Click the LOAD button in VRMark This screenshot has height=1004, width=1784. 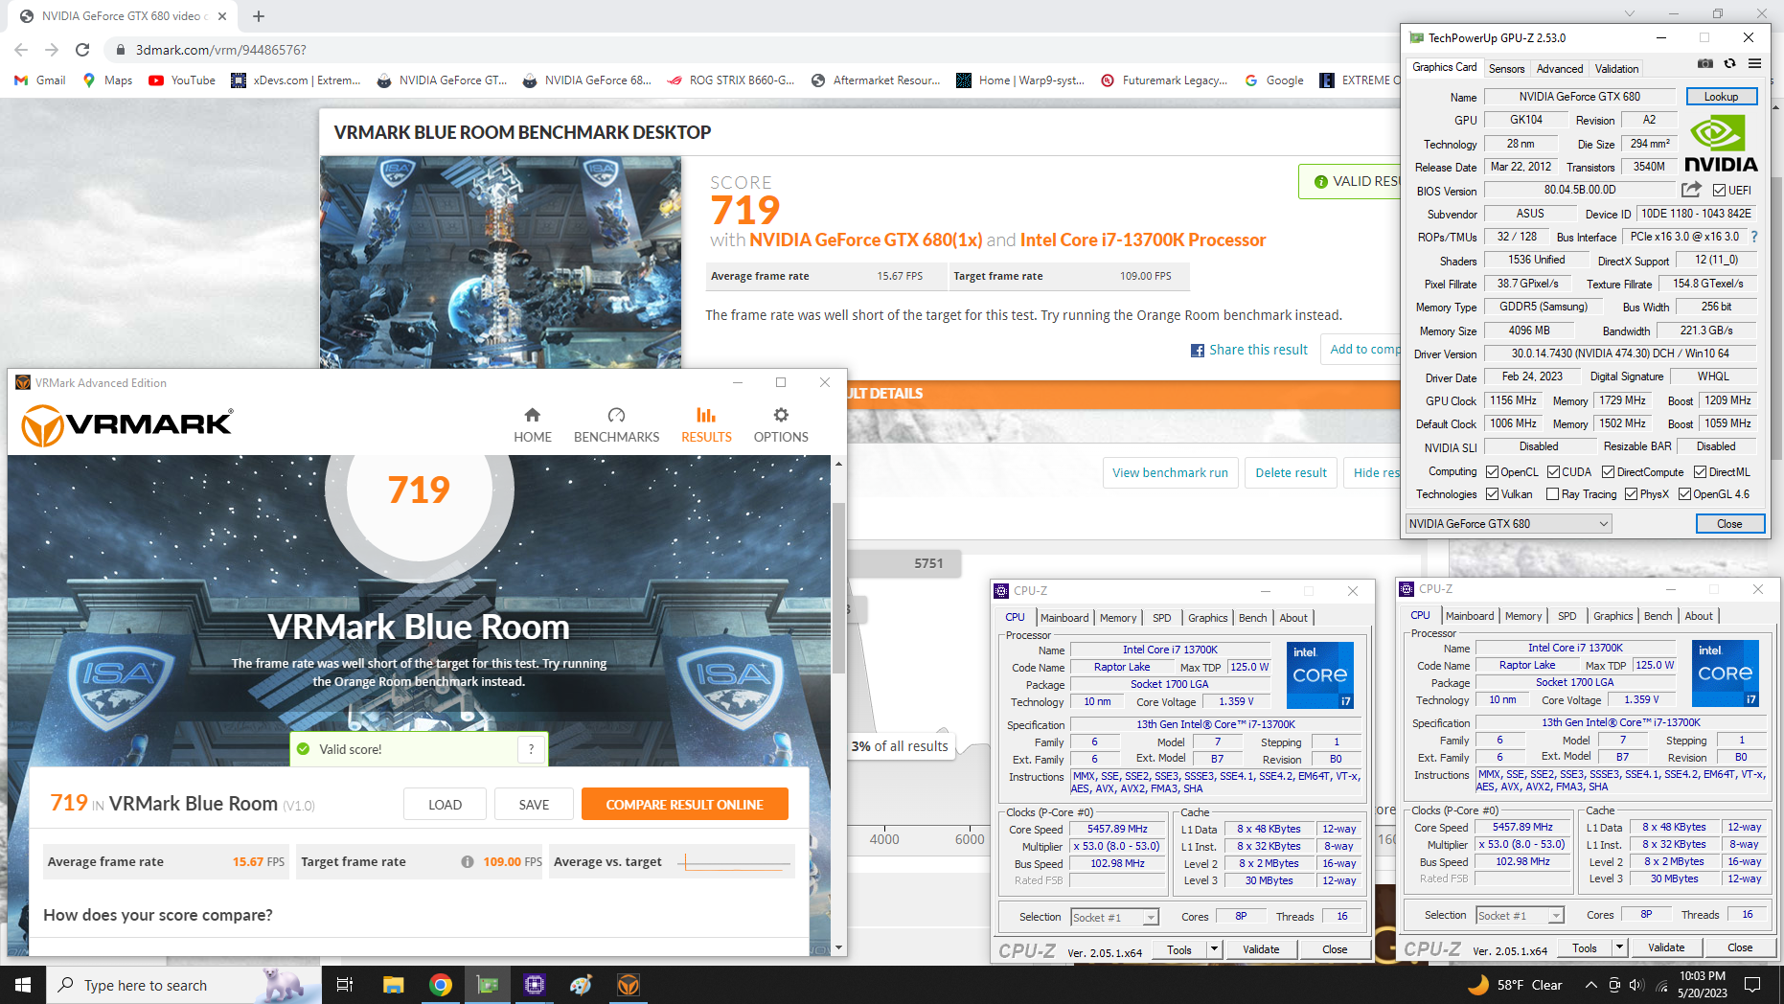click(x=445, y=805)
